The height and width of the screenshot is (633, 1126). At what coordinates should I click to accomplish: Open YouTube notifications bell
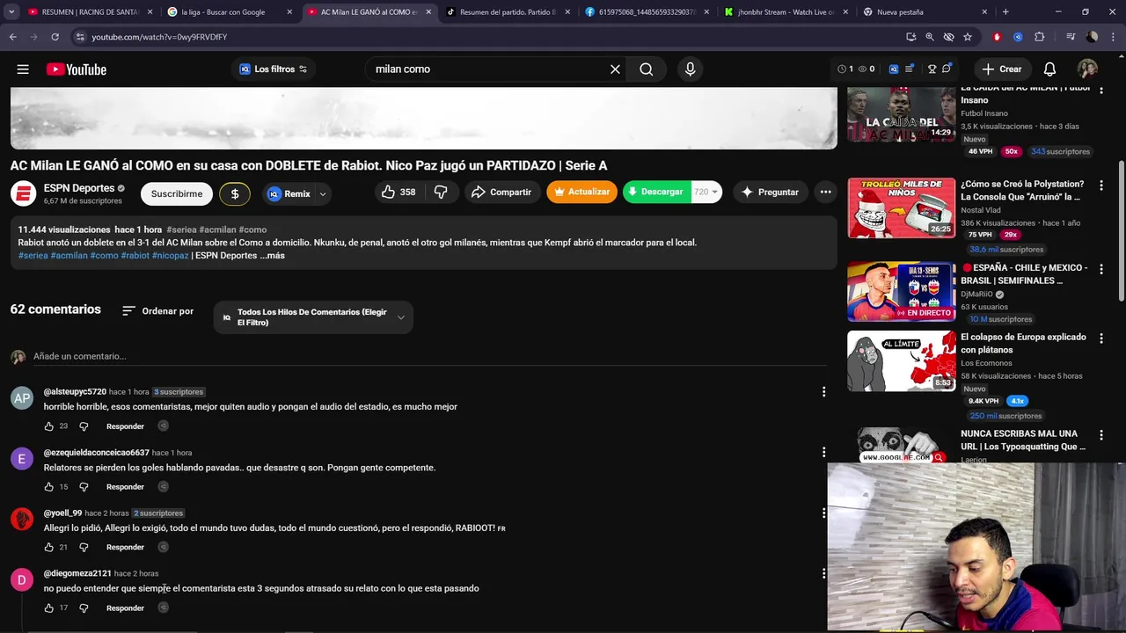1049,69
